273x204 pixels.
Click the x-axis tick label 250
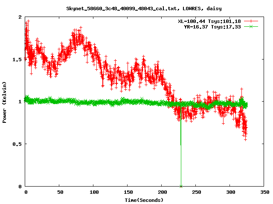click(197, 192)
